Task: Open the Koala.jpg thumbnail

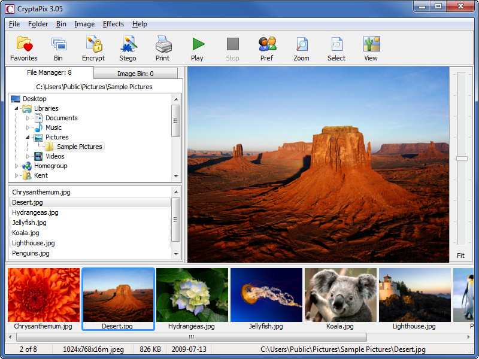Action: tap(341, 294)
